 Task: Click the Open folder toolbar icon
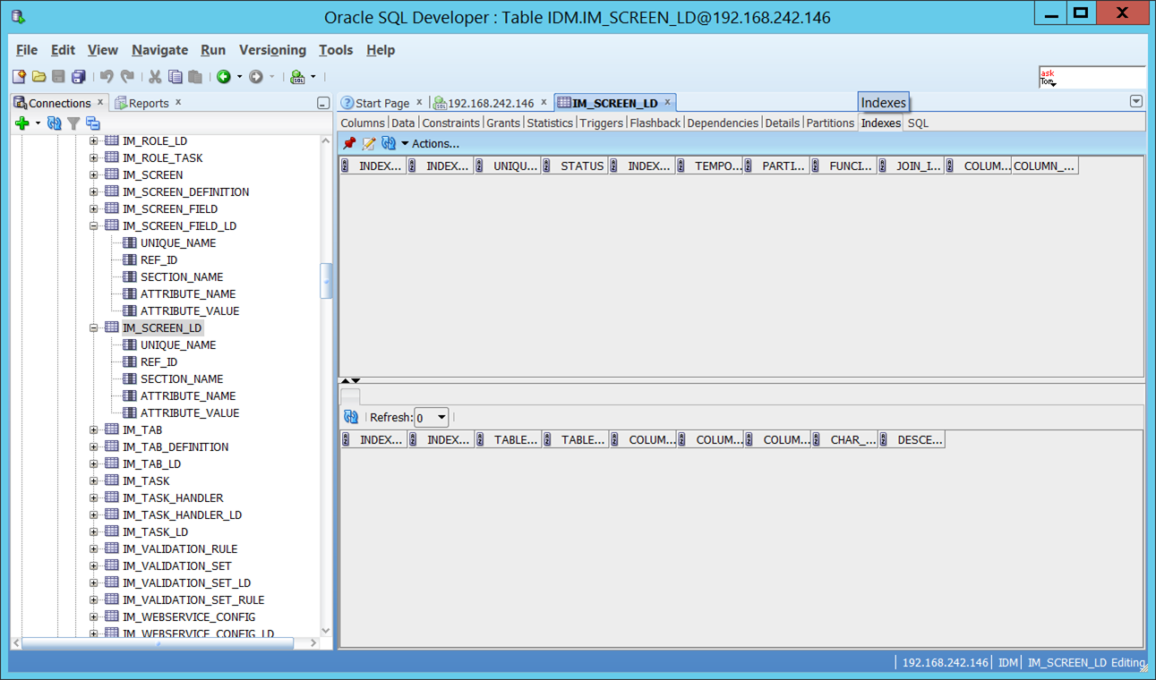pos(39,77)
